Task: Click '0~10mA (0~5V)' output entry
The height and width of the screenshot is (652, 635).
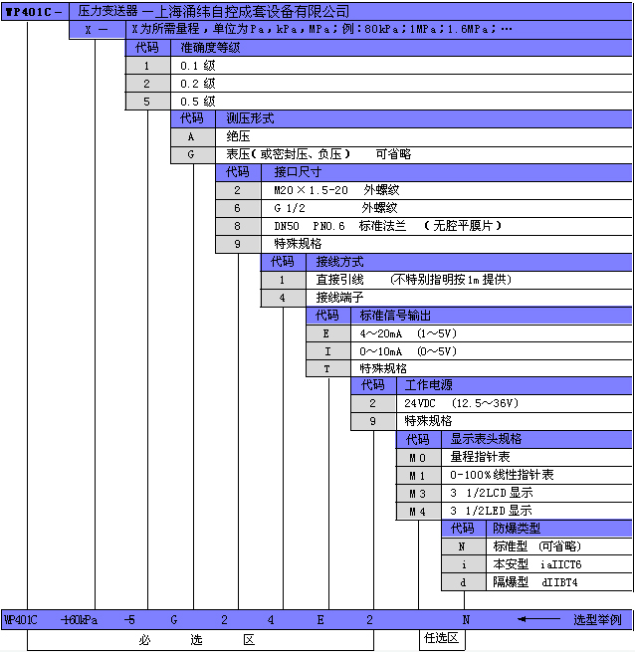Action: click(408, 351)
